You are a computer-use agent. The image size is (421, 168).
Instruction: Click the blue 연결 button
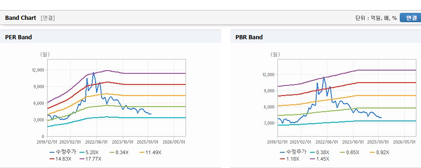(x=410, y=18)
